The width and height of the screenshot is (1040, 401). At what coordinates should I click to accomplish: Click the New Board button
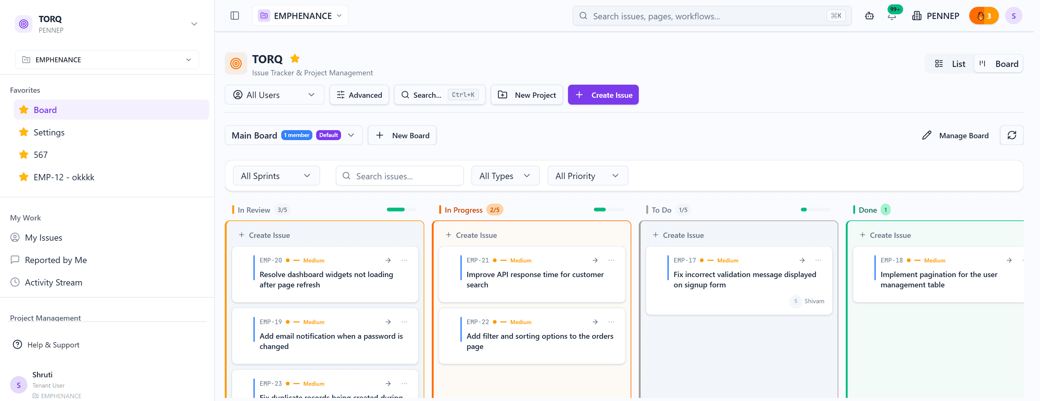tap(402, 135)
